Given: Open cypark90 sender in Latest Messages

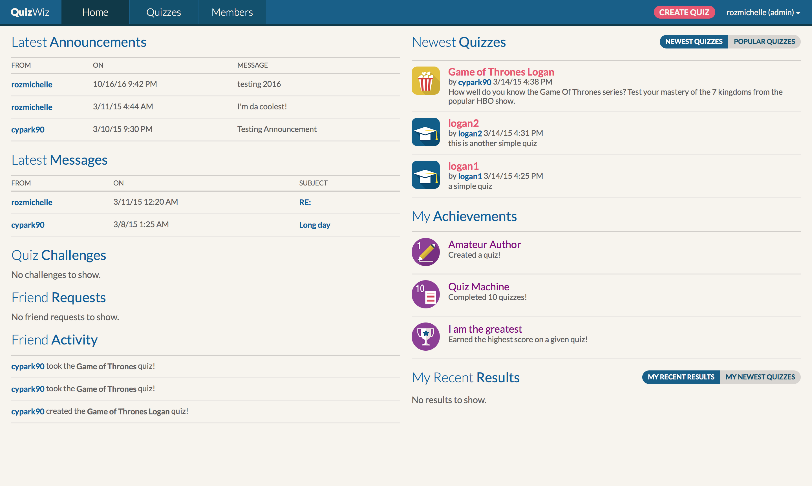Looking at the screenshot, I should coord(28,225).
